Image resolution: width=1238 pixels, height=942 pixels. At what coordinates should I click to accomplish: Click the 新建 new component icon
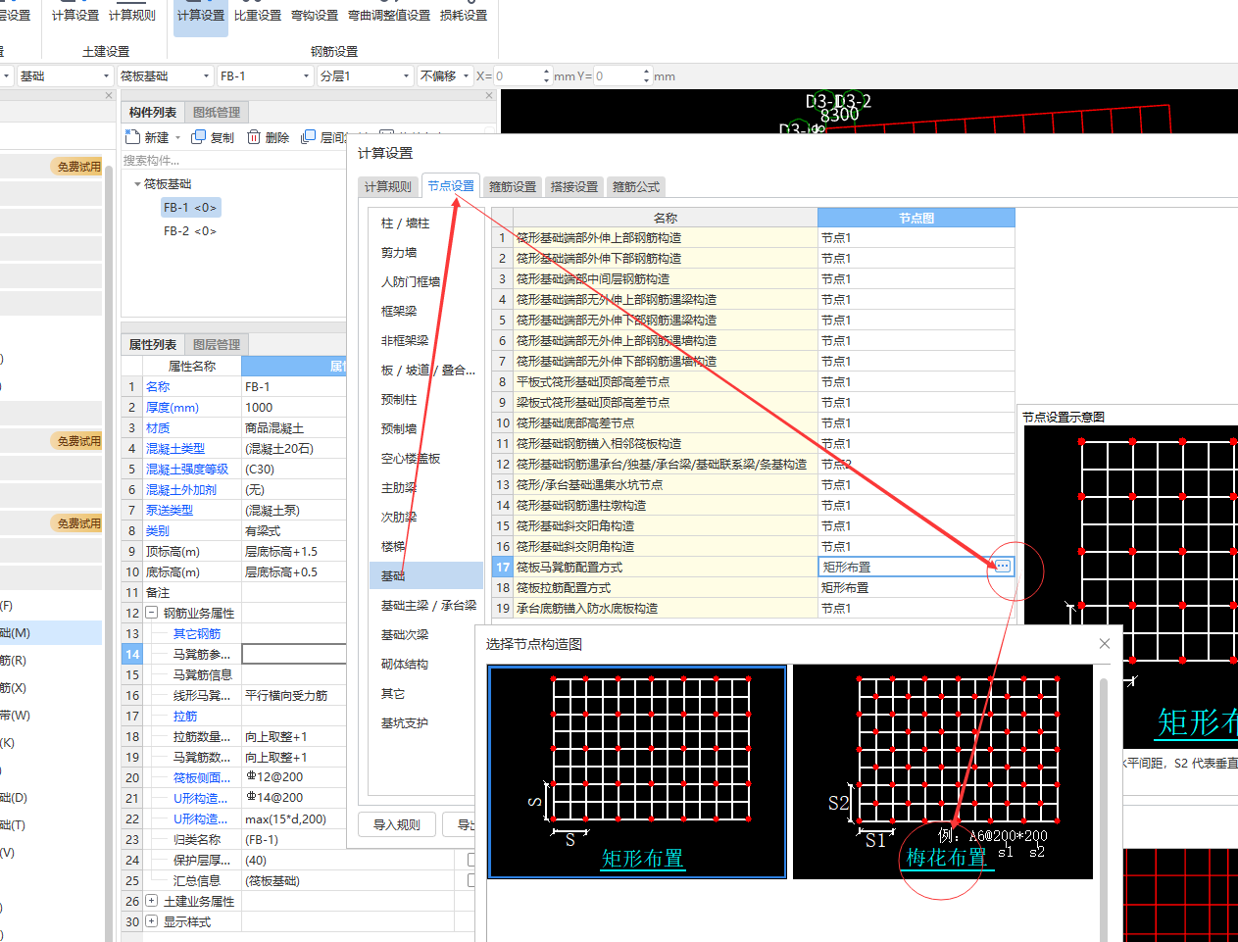[x=133, y=137]
